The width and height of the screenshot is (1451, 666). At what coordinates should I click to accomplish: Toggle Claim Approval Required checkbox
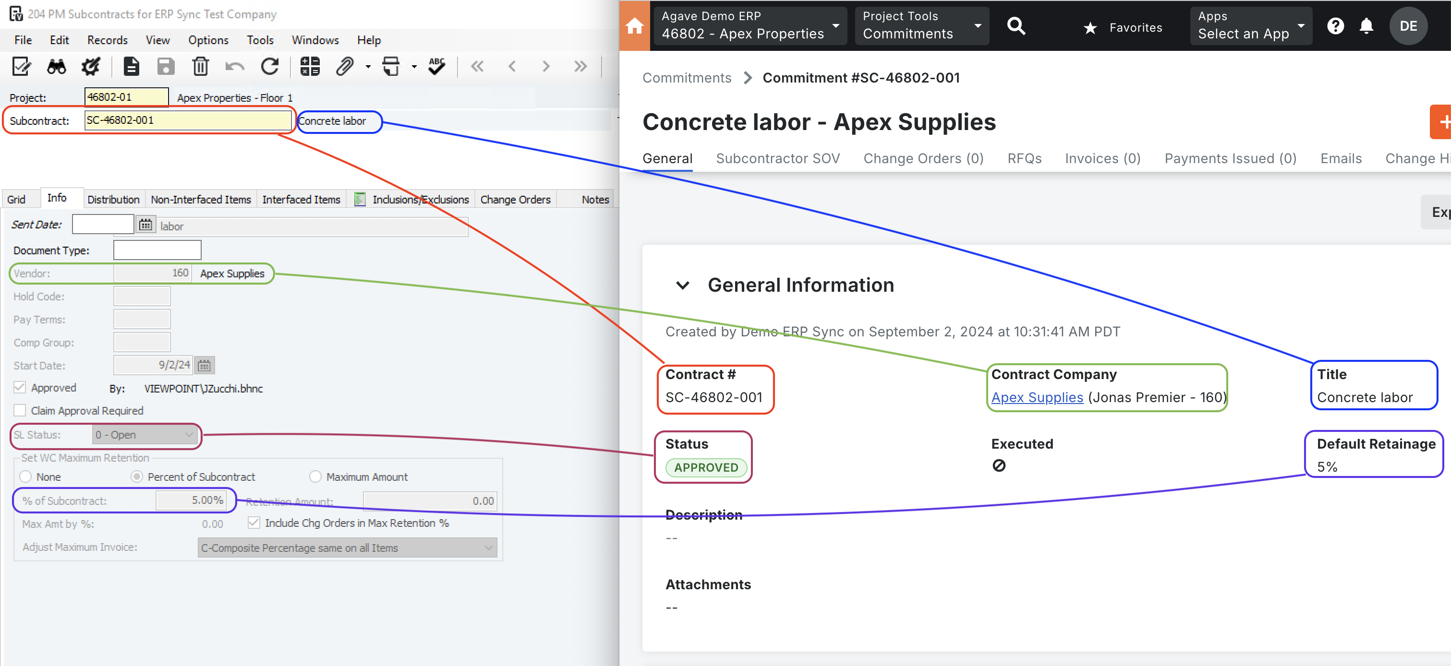[20, 410]
